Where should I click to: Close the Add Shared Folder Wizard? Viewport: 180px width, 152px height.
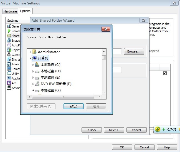click(144, 21)
